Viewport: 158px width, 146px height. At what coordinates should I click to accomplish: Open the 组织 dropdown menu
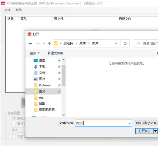tap(35, 53)
